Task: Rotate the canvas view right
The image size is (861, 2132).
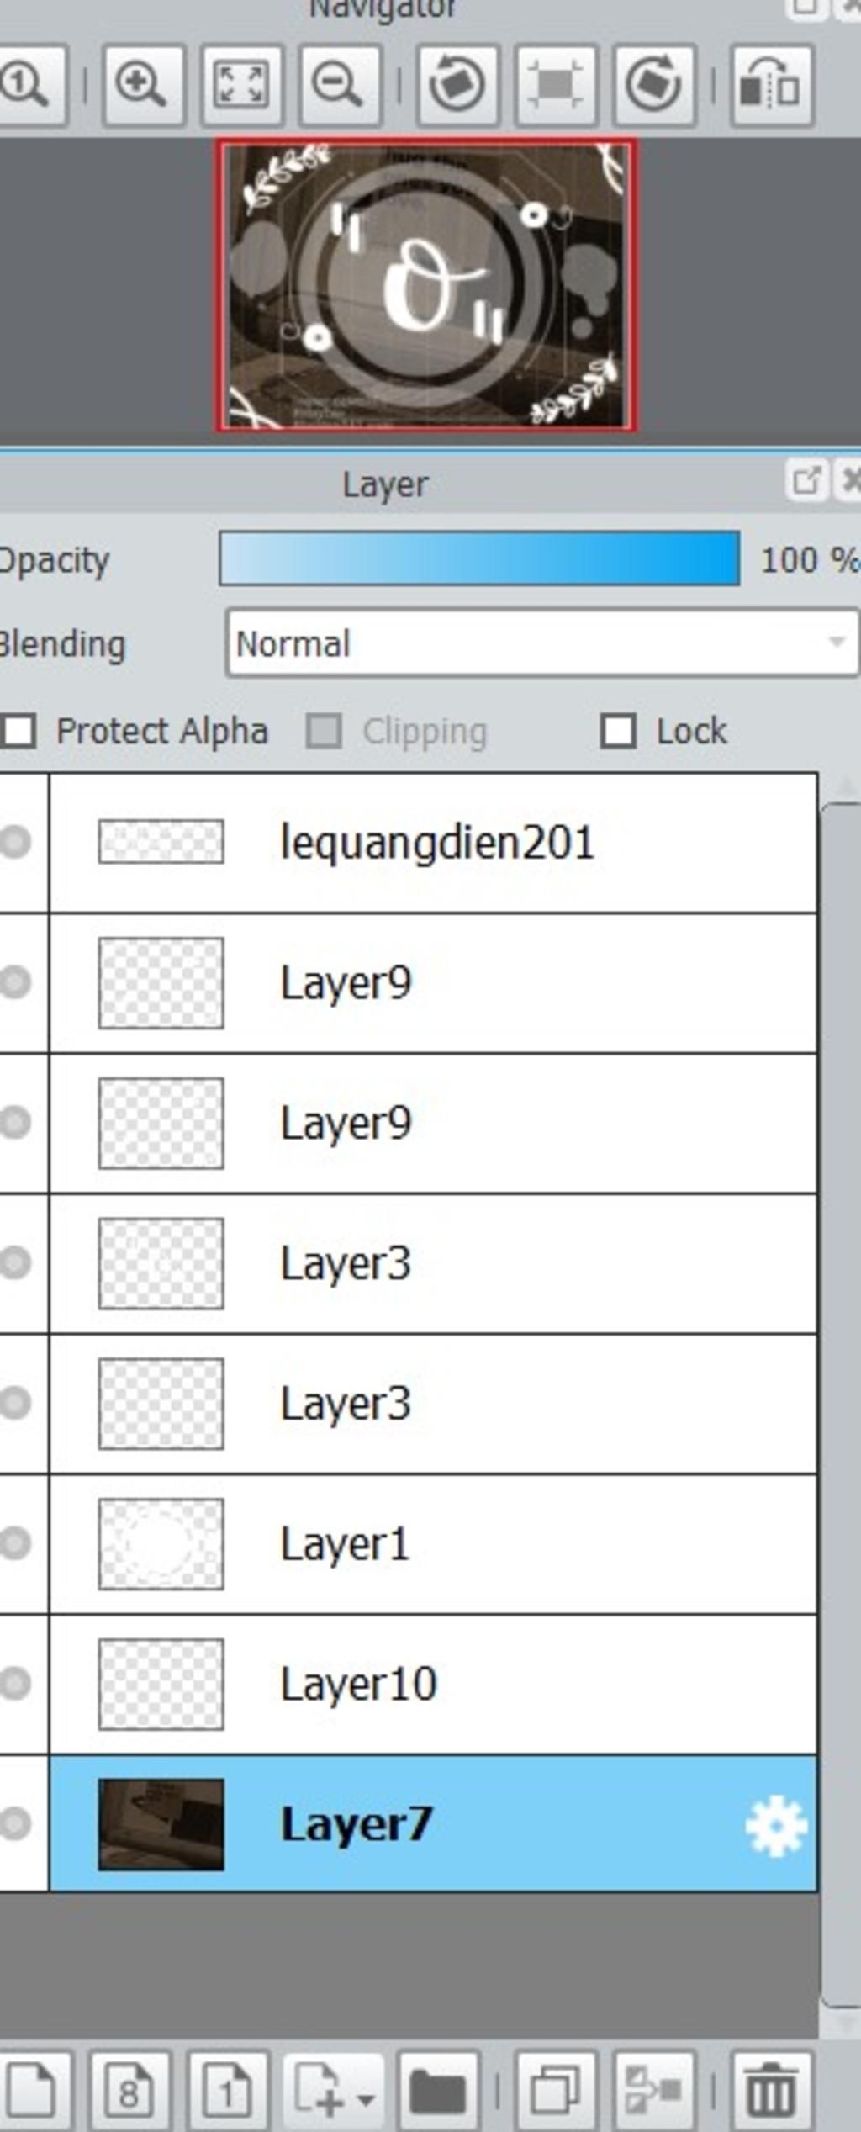Action: [x=655, y=85]
